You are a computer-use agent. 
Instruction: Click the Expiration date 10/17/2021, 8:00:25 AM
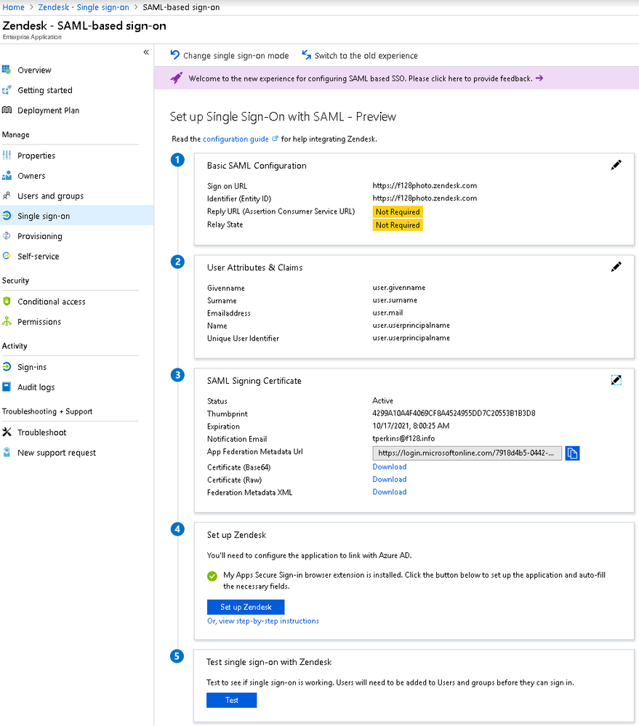click(411, 426)
